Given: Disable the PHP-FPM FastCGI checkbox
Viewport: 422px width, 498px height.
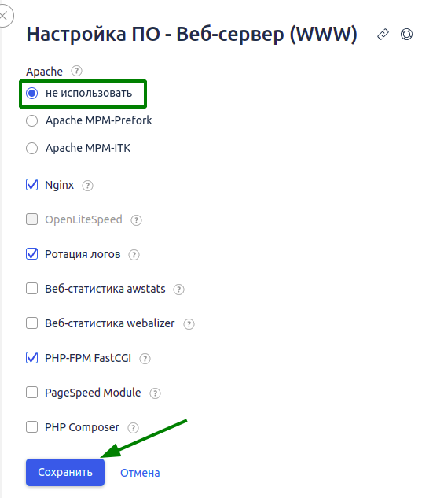Looking at the screenshot, I should tap(31, 358).
